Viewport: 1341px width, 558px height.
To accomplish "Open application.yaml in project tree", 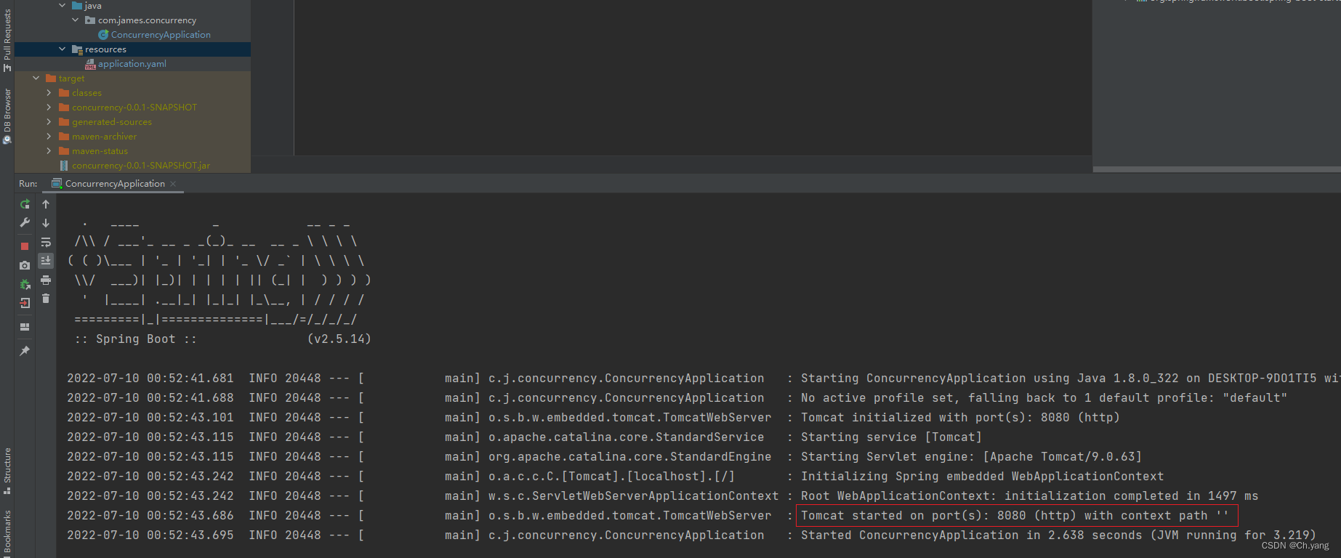I will point(132,64).
